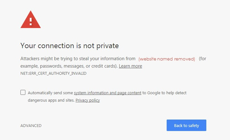This screenshot has width=230, height=140.
Task: Open the Learn more link
Action: pyautogui.click(x=130, y=66)
